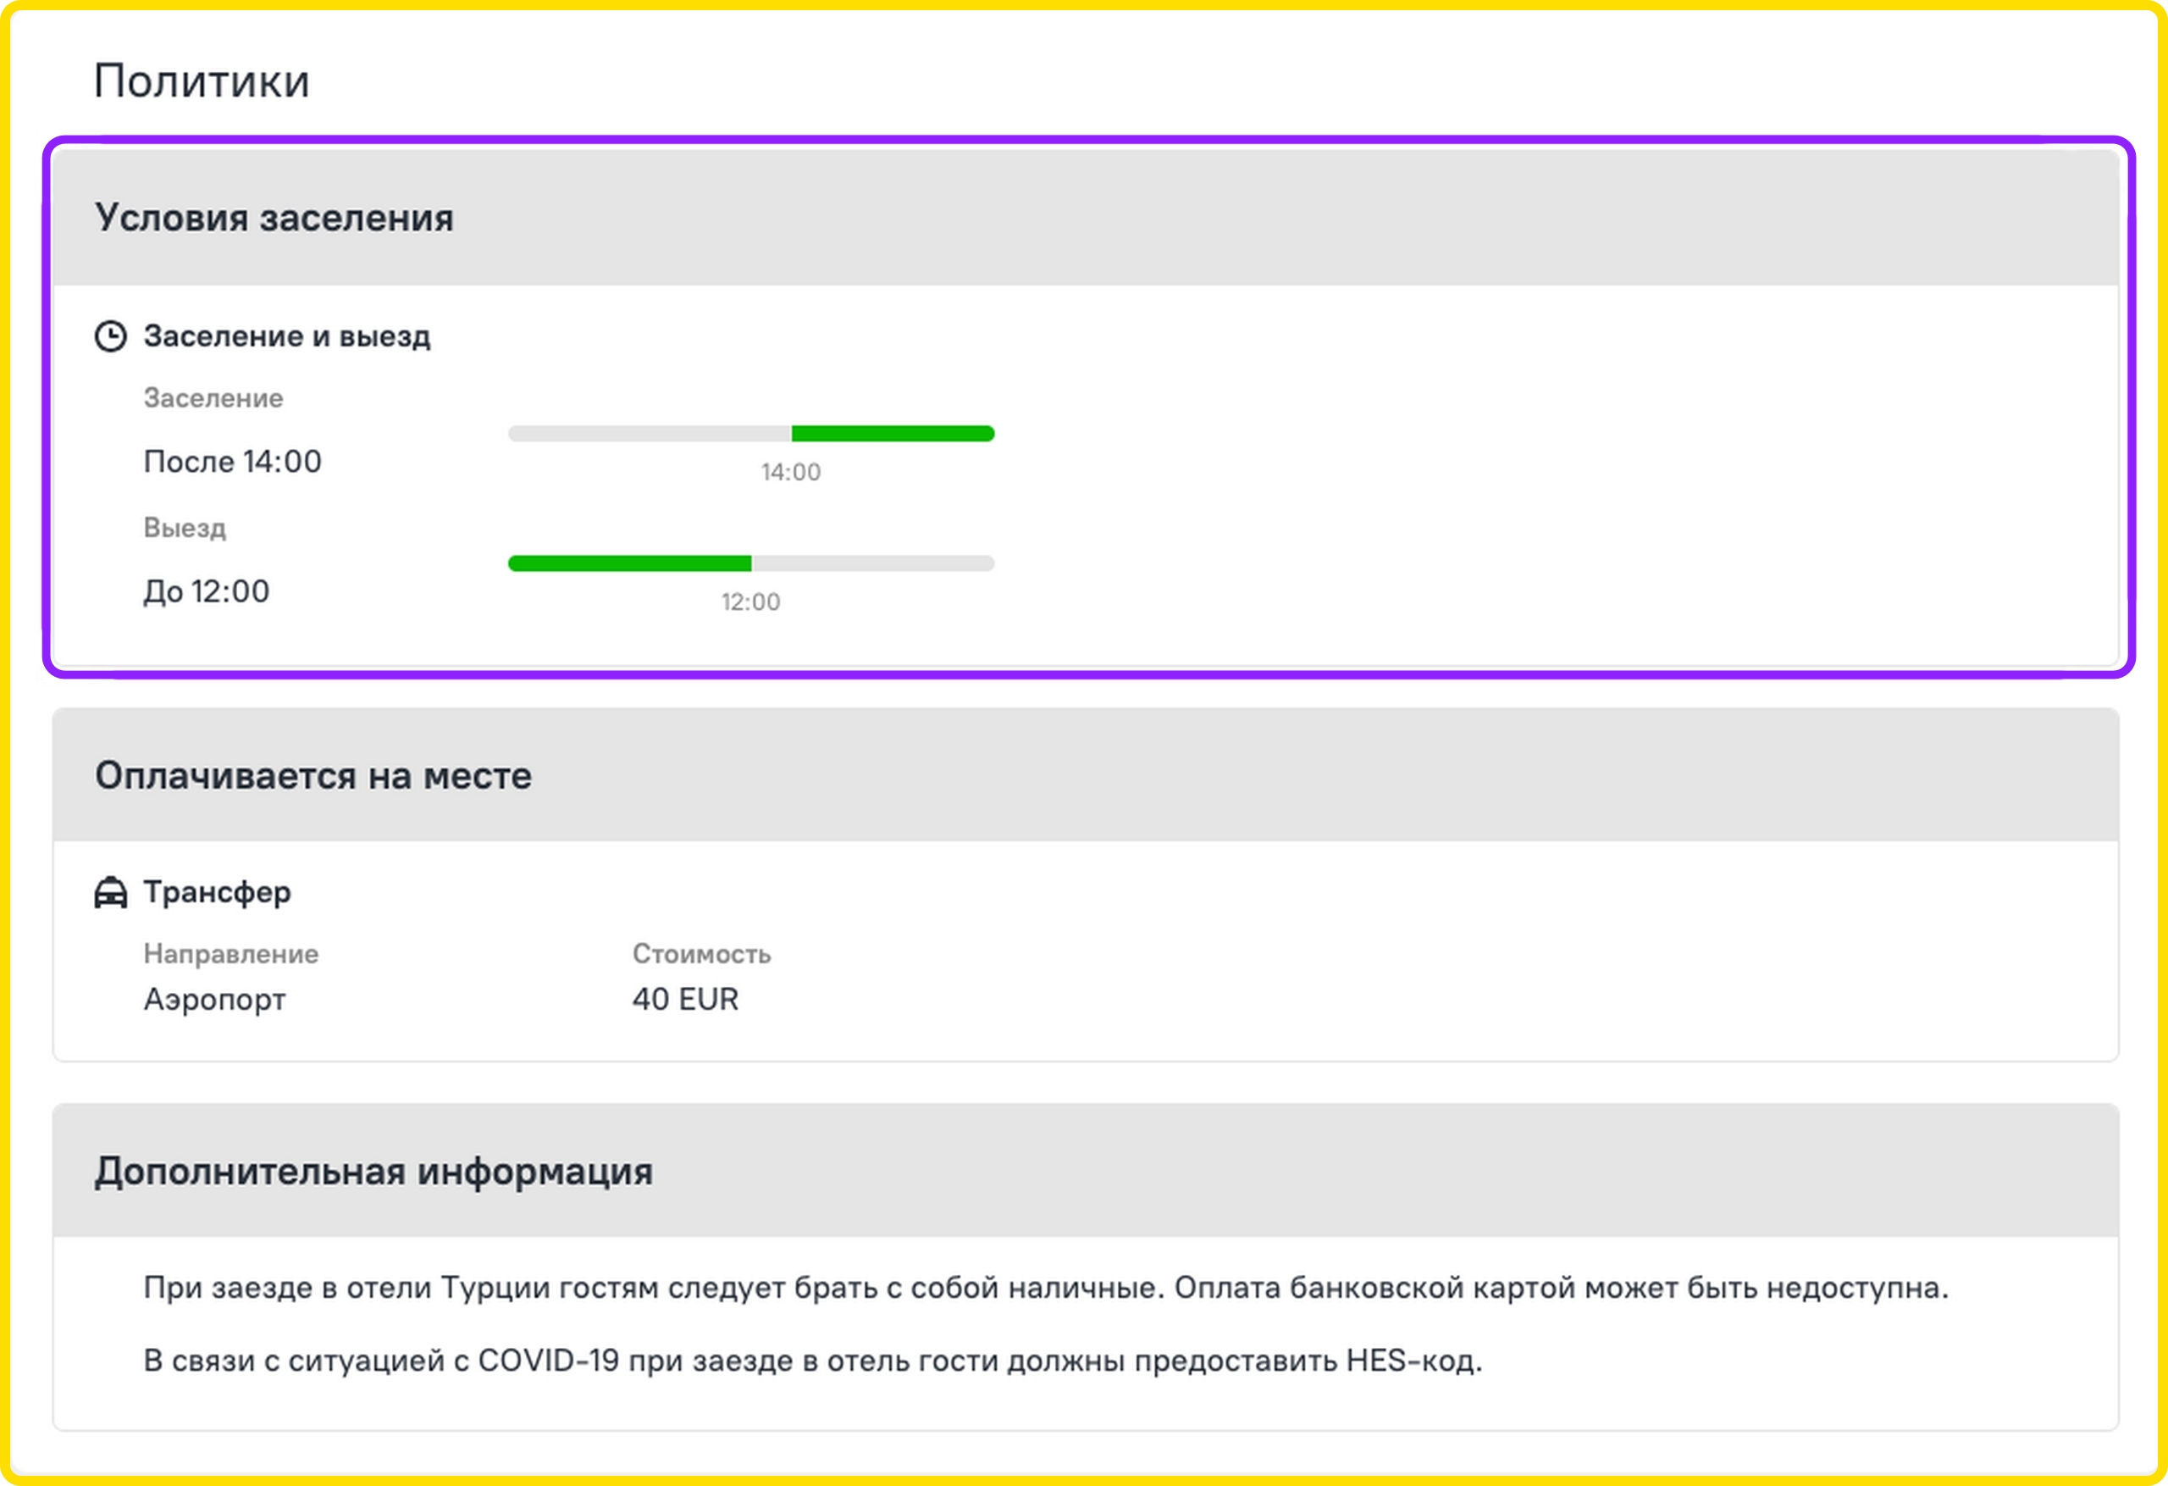
Task: Click the 40 EUR transfer cost
Action: pyautogui.click(x=685, y=999)
